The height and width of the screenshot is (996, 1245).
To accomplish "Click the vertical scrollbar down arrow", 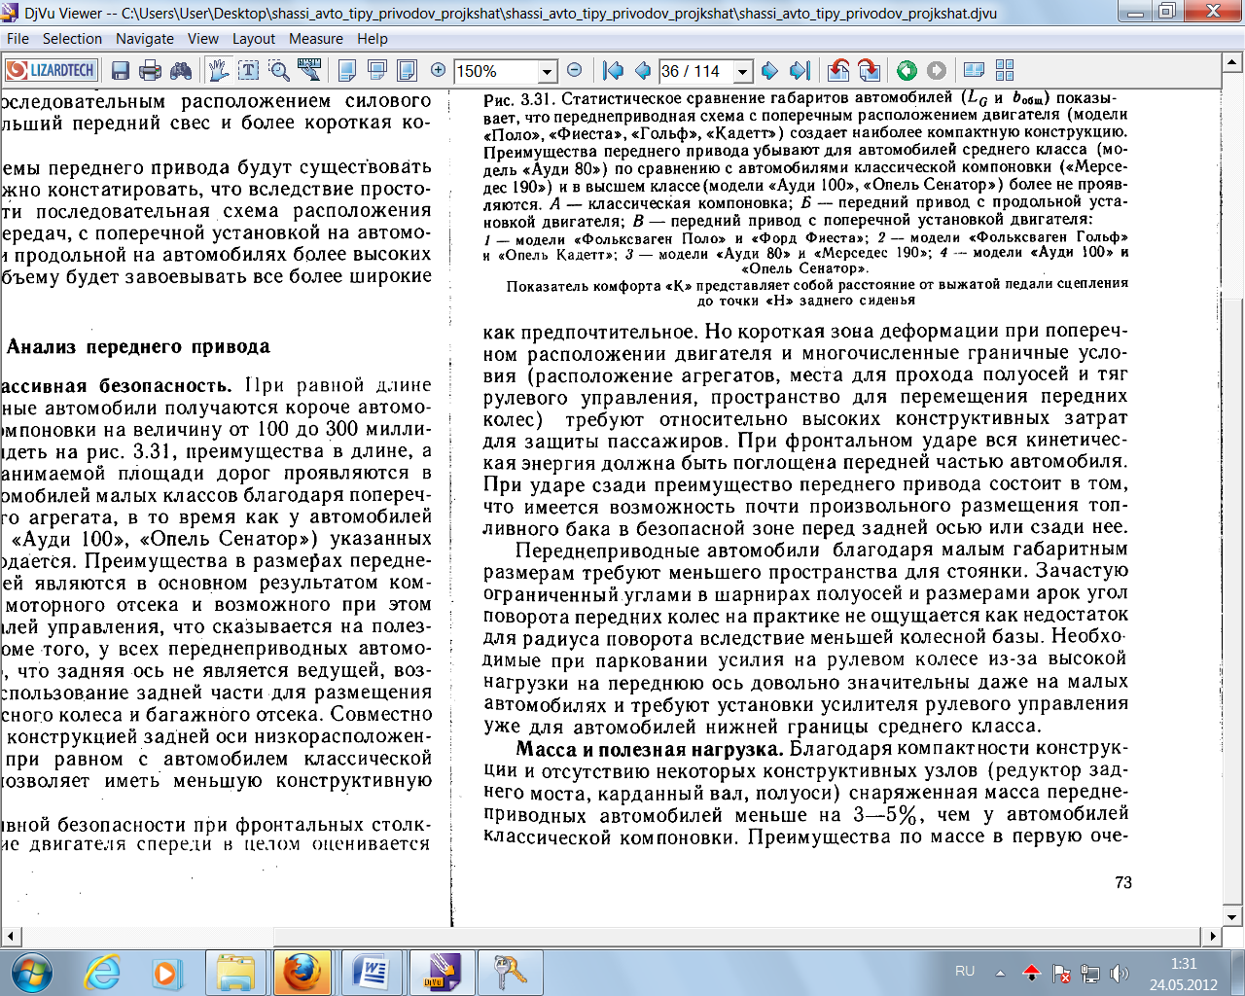I will pyautogui.click(x=1233, y=916).
